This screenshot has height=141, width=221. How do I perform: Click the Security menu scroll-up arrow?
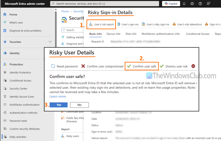pyautogui.click(x=56, y=9)
